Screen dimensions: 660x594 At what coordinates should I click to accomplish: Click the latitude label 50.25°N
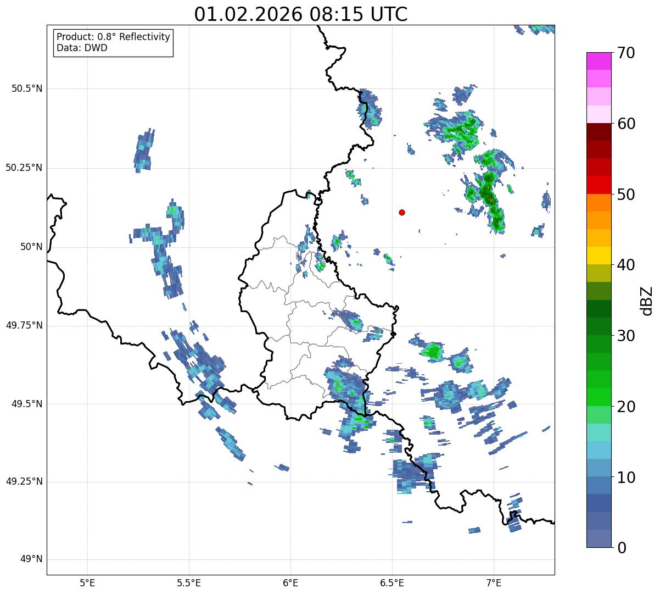pos(24,168)
